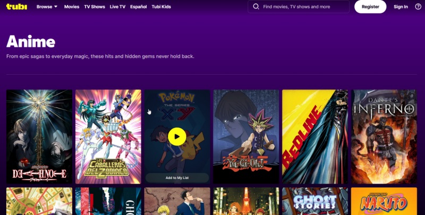Focus the Find movies search field
Screen dimensions: 425x215
[299, 6]
